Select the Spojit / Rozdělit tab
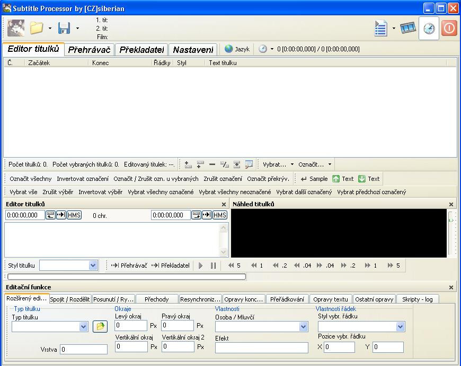The width and height of the screenshot is (461, 366). click(69, 299)
